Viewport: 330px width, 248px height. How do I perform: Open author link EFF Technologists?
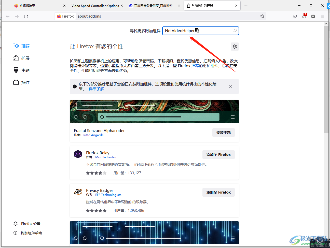coord(108,195)
